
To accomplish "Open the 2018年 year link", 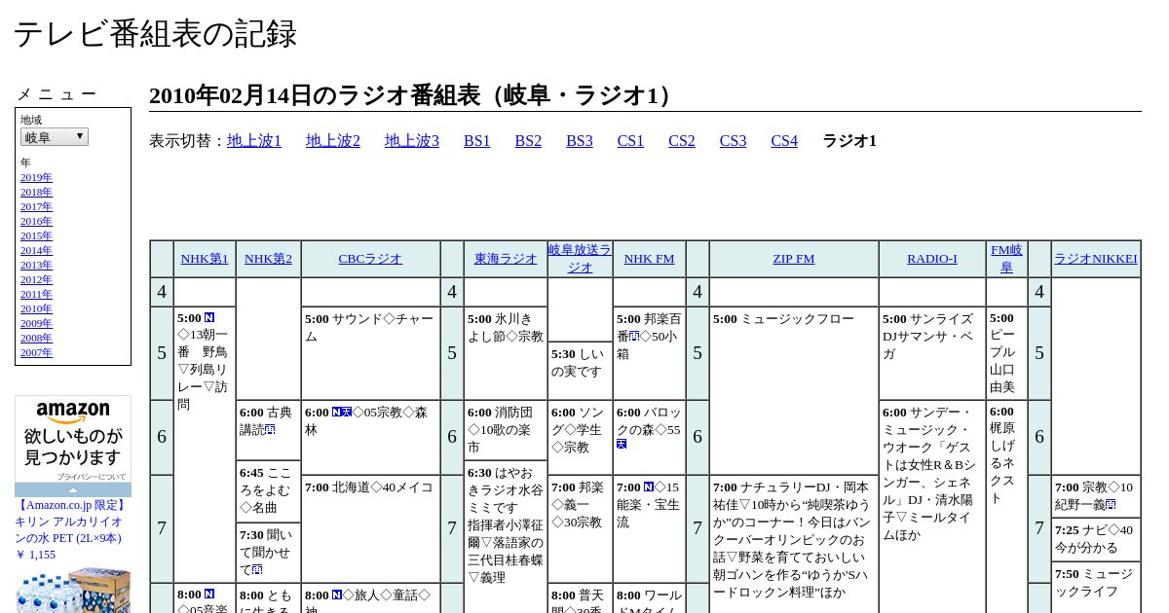I will (36, 193).
